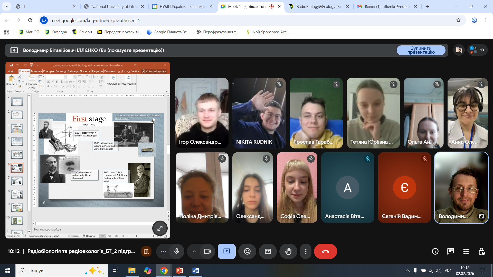Image resolution: width=493 pixels, height=277 pixels.
Task: Click the red leave call button
Action: point(325,251)
